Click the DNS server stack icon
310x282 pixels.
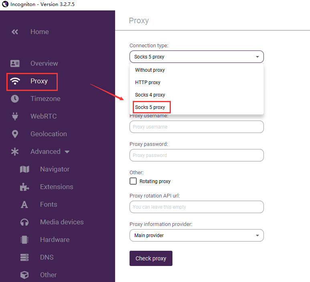coord(24,257)
